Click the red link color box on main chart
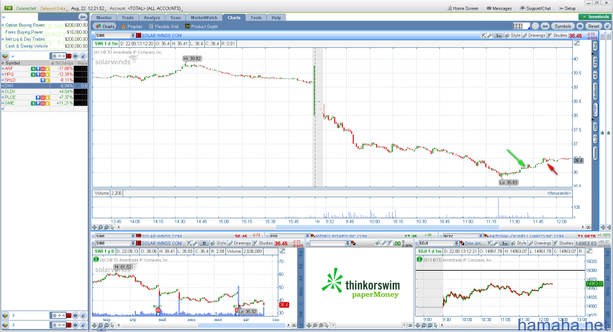This screenshot has height=332, width=613. tap(139, 35)
